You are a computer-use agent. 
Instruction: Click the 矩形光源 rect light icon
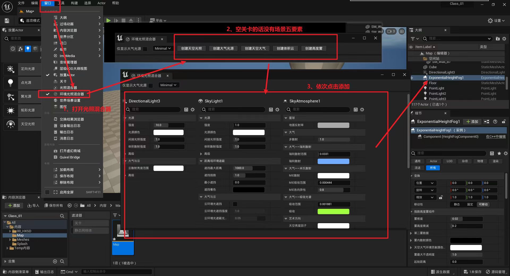tap(11, 110)
